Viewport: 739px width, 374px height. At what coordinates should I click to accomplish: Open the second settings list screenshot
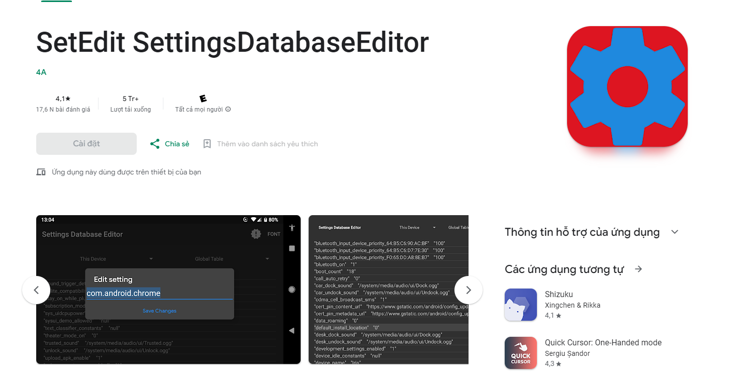[x=388, y=290]
